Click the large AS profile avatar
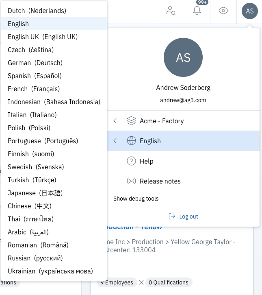This screenshot has height=295, width=262. point(183,57)
